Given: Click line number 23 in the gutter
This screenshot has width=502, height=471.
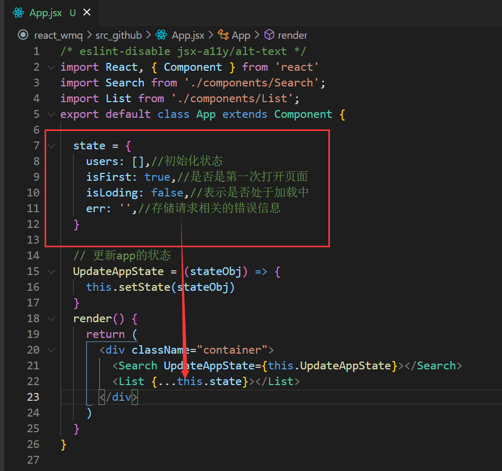Looking at the screenshot, I should coord(33,397).
